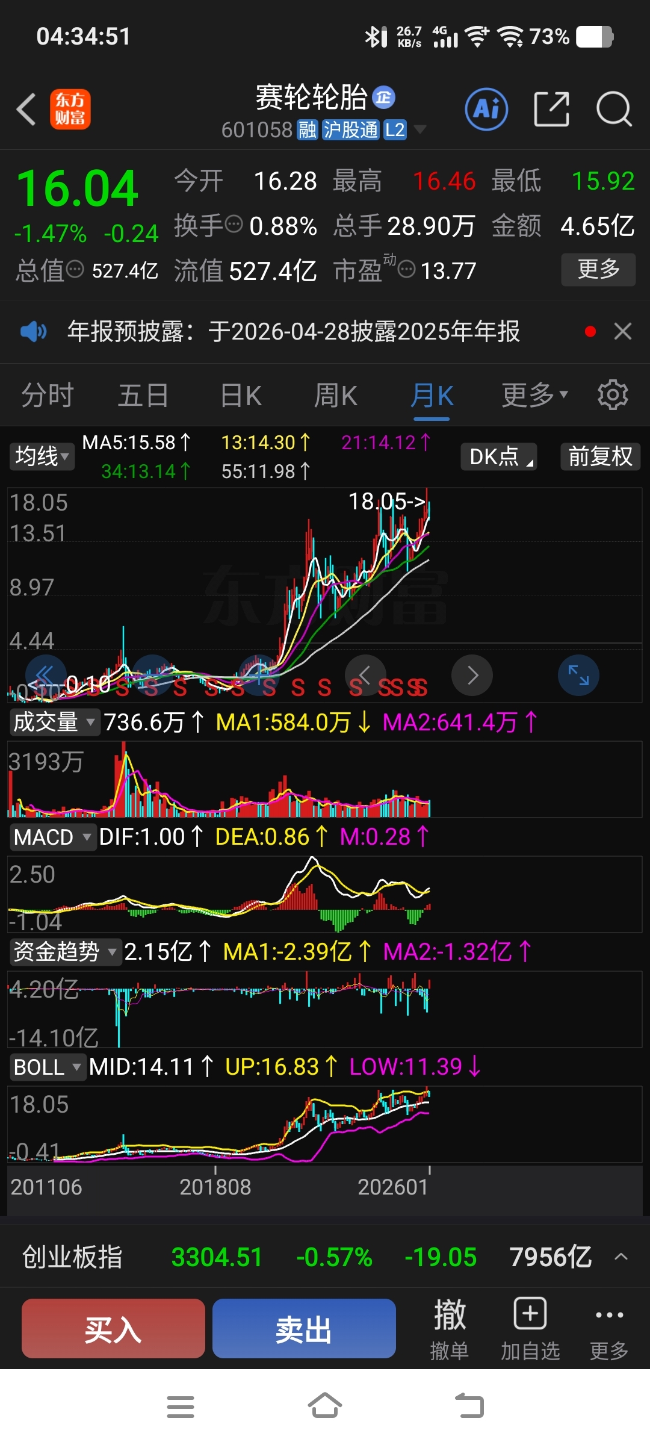Image resolution: width=650 pixels, height=1445 pixels.
Task: Open the bottom 更多 three-dot menu
Action: pyautogui.click(x=609, y=1329)
